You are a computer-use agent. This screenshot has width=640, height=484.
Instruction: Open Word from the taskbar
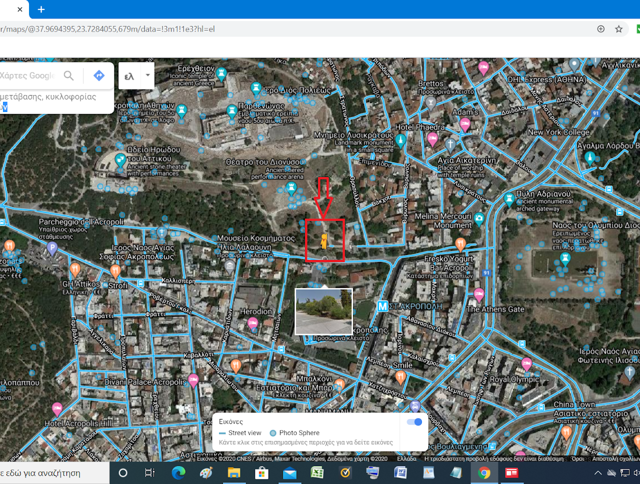(x=400, y=472)
